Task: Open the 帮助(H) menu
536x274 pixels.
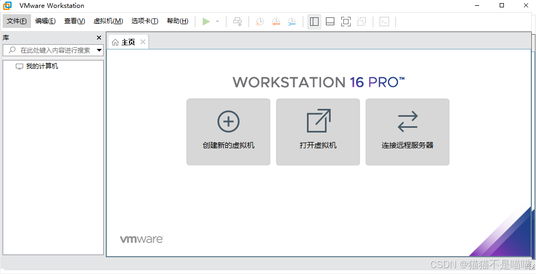Action: pyautogui.click(x=177, y=21)
